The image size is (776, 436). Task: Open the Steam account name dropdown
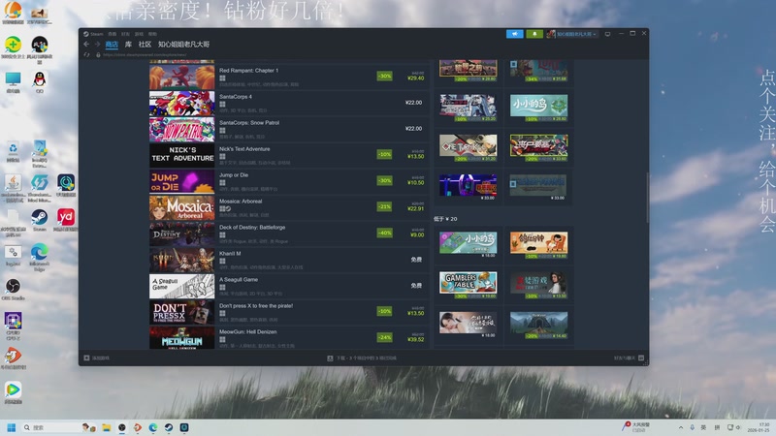[x=572, y=34]
